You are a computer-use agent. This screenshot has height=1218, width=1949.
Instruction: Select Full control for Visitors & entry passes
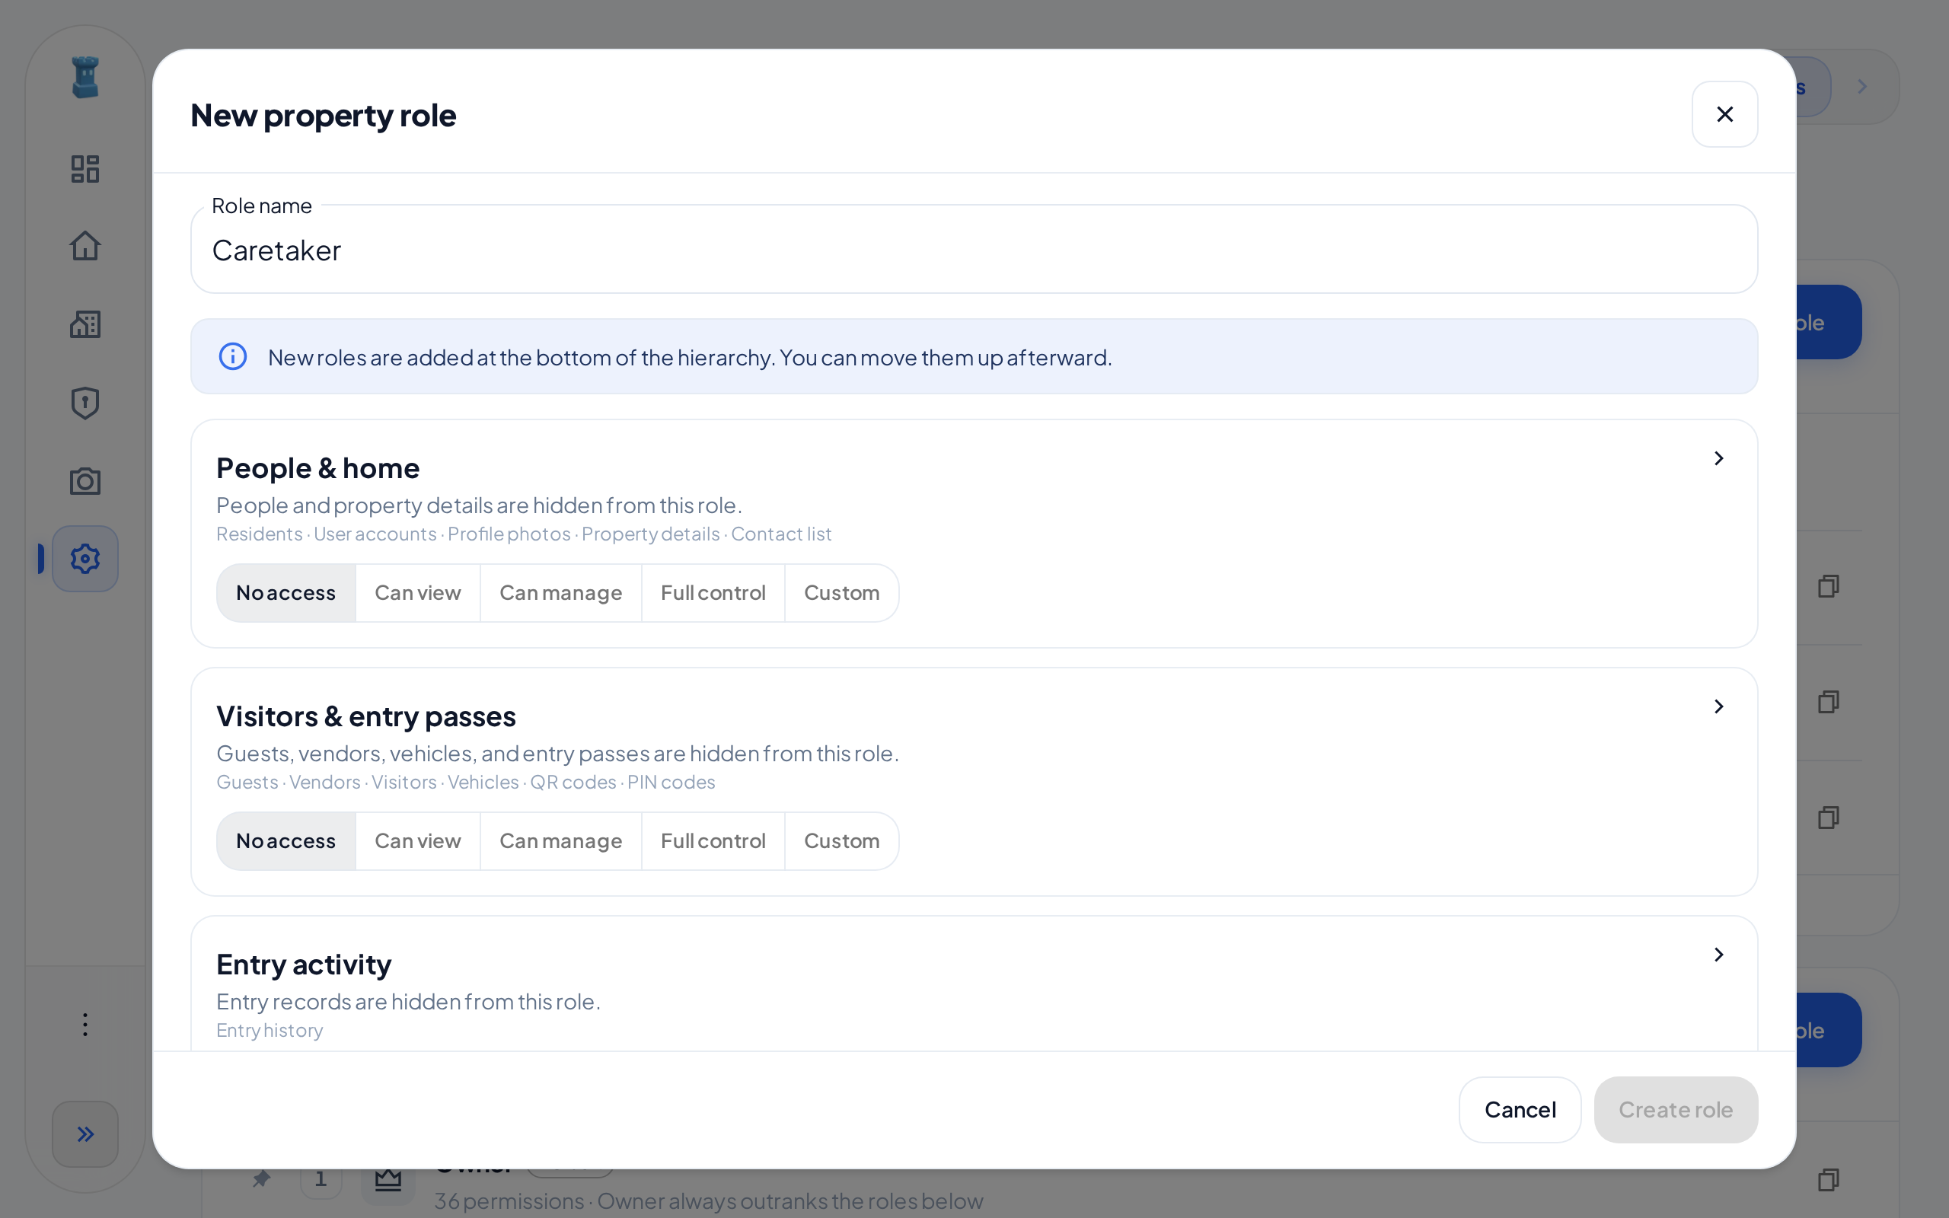click(x=713, y=841)
